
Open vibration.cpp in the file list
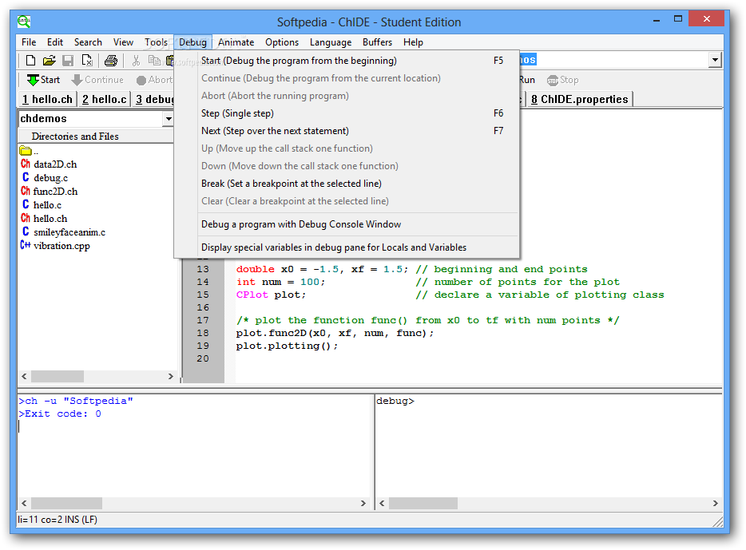[62, 246]
